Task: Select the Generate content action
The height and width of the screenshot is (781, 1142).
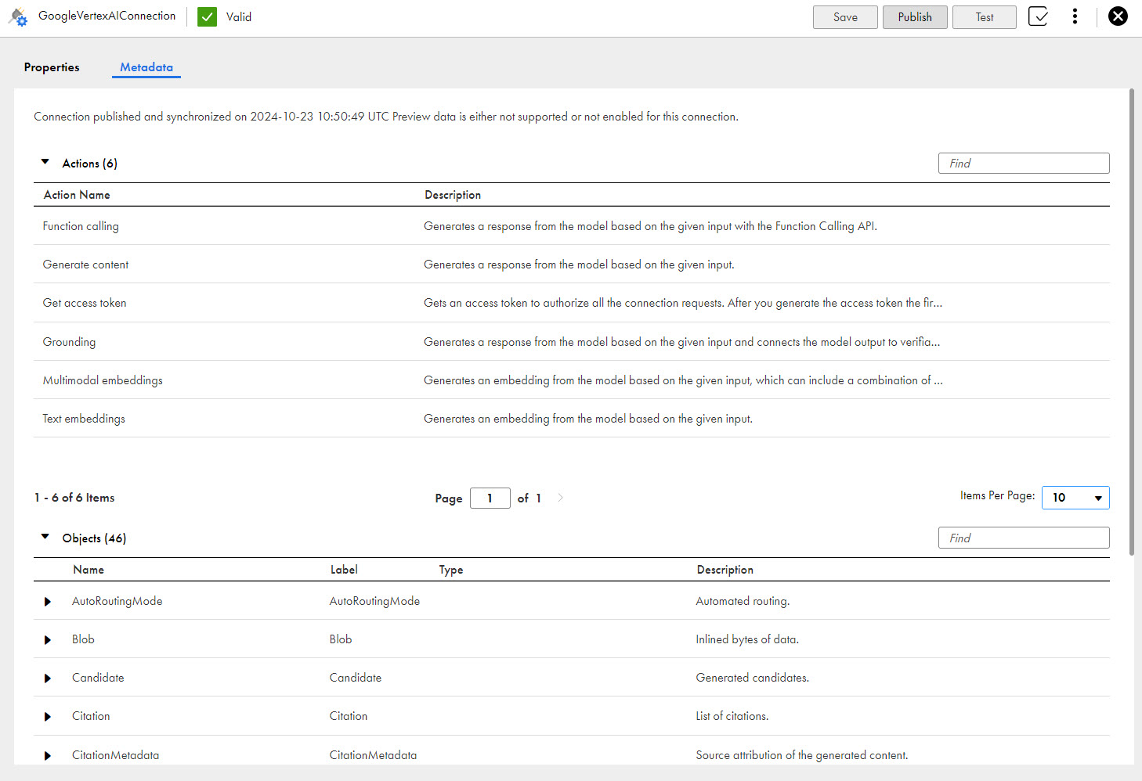Action: 85,265
